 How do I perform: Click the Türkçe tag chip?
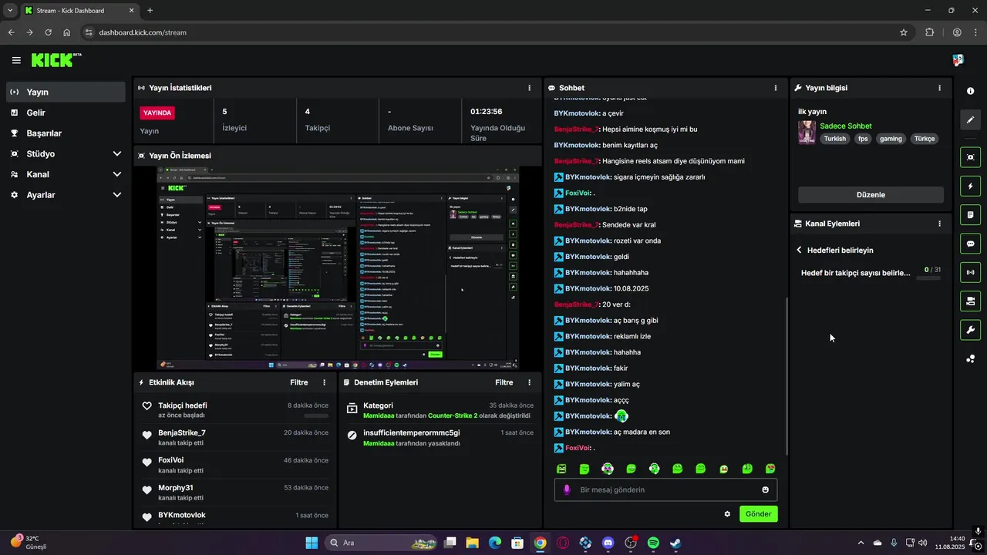[x=924, y=139]
